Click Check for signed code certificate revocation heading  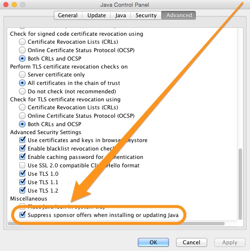point(76,34)
